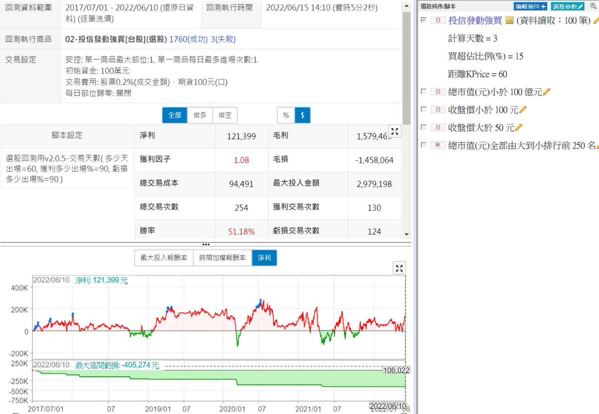599x414 pixels.
Task: Open frequency selector for 收盤價小於 100 元
Action: (x=438, y=110)
